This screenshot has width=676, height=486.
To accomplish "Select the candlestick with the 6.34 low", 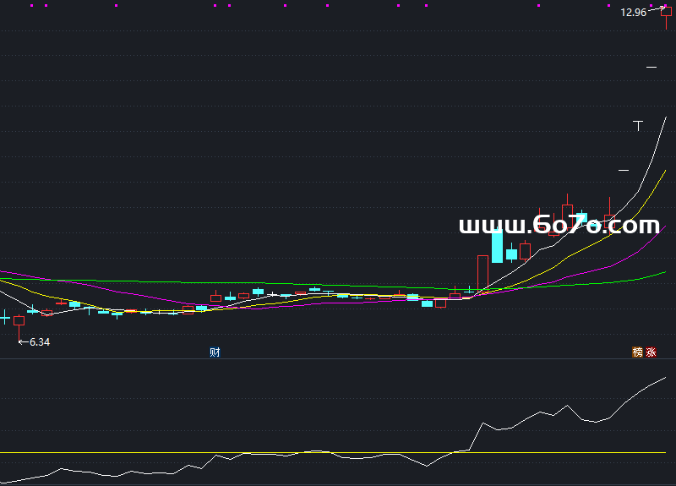I will (19, 329).
